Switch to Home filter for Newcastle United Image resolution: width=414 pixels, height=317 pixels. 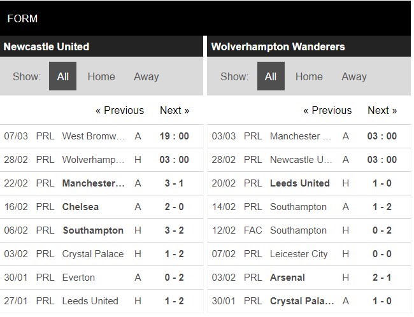pos(101,76)
